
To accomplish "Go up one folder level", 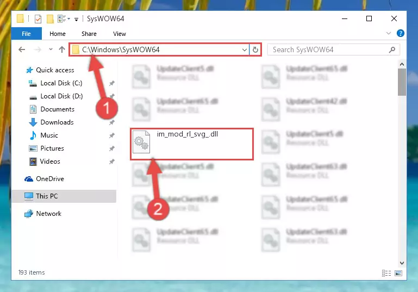I will (62, 49).
